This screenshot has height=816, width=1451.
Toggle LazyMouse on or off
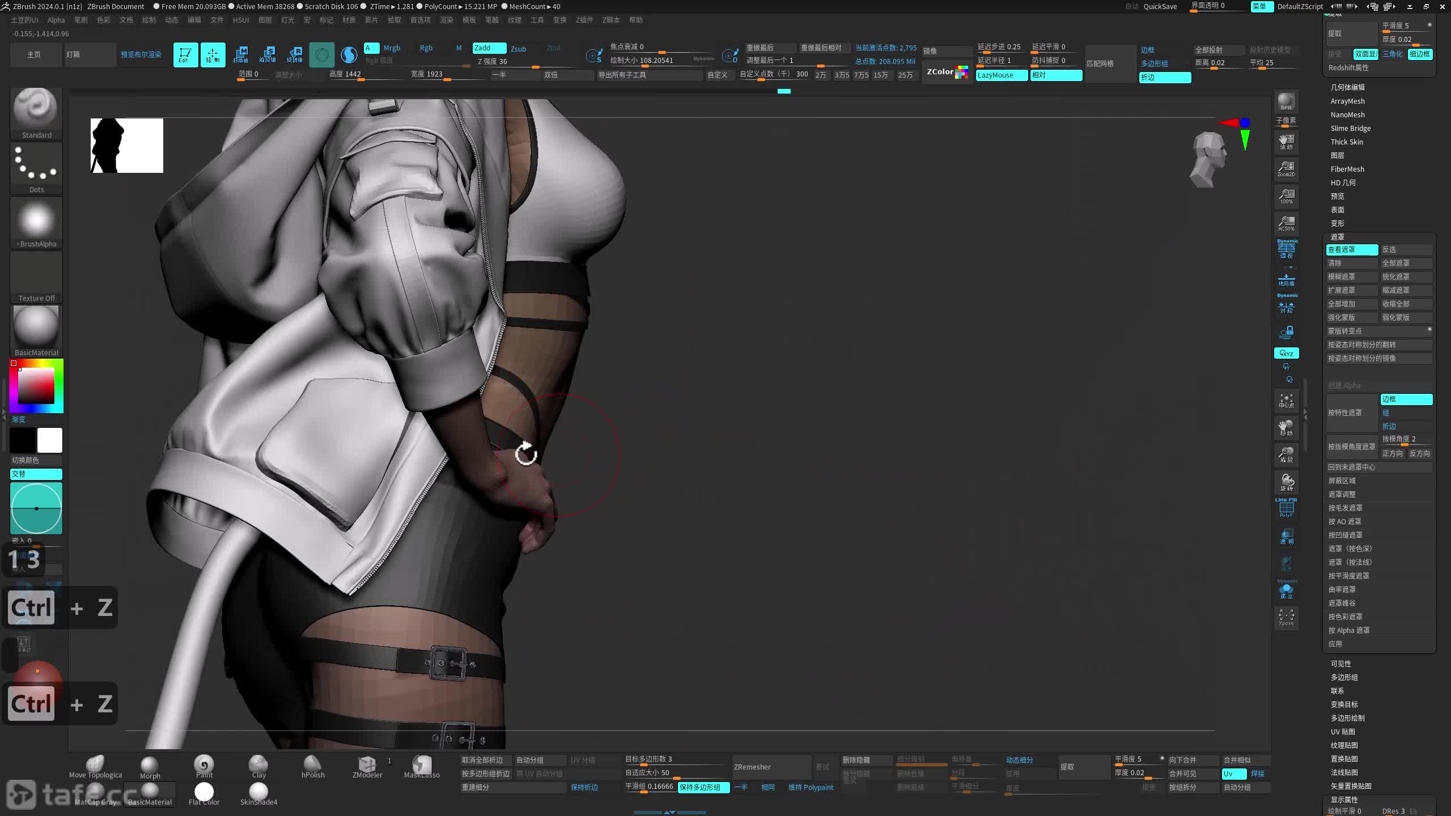(x=1002, y=75)
